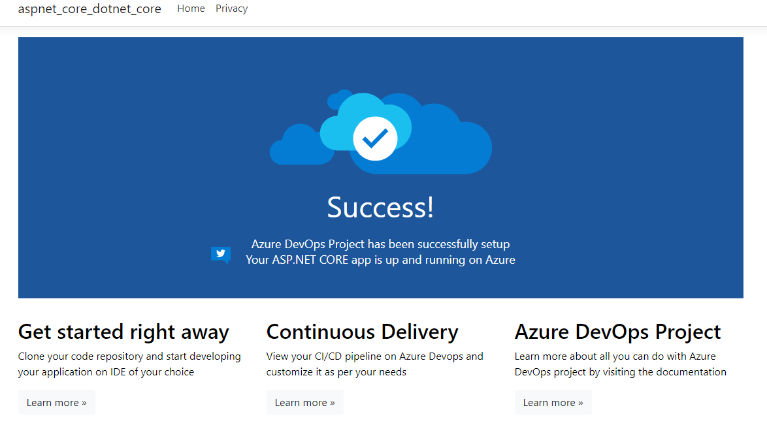Click Learn more under Azure DevOps Project
Viewport: 767px width, 425px height.
point(553,403)
